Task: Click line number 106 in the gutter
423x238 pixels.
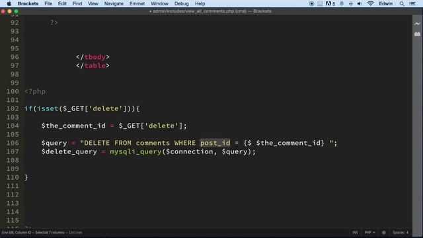Action: pyautogui.click(x=13, y=143)
